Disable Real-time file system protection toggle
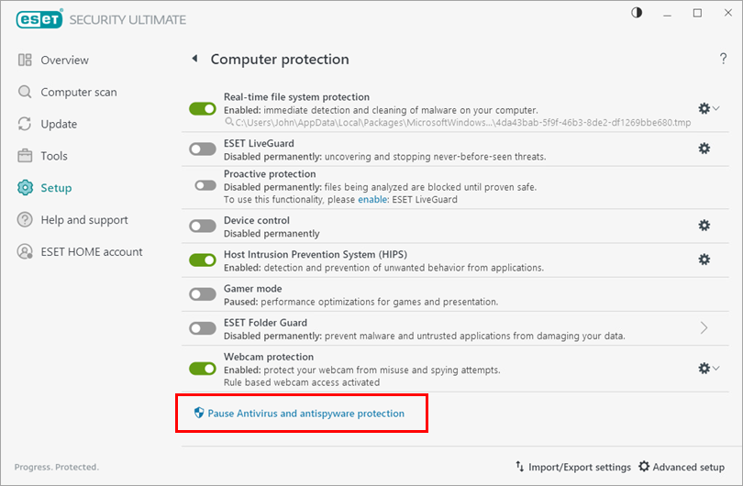This screenshot has height=486, width=743. pyautogui.click(x=203, y=109)
